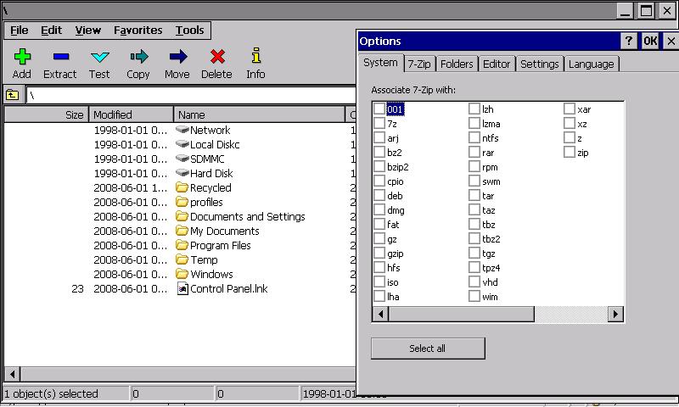Tick the bz2 checkbox
Image resolution: width=679 pixels, height=407 pixels.
pyautogui.click(x=379, y=153)
